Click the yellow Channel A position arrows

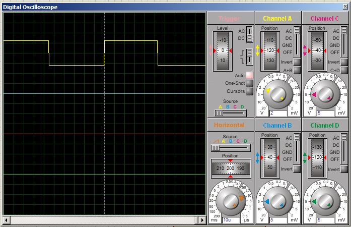(257, 50)
